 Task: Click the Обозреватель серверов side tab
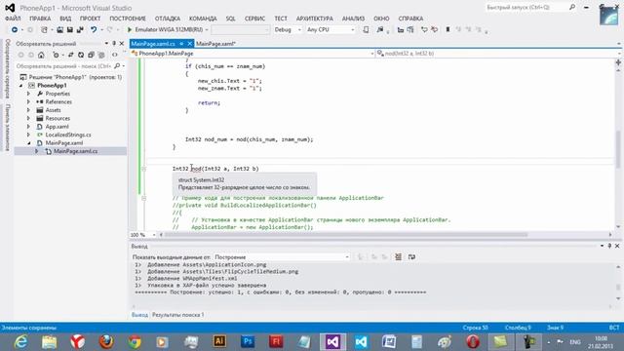click(7, 68)
